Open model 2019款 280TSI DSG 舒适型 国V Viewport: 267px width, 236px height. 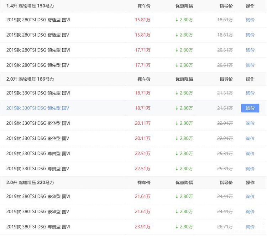point(38,35)
